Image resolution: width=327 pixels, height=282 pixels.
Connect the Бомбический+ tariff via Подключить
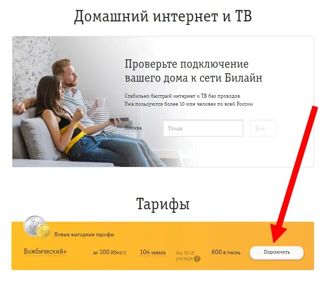pyautogui.click(x=277, y=252)
